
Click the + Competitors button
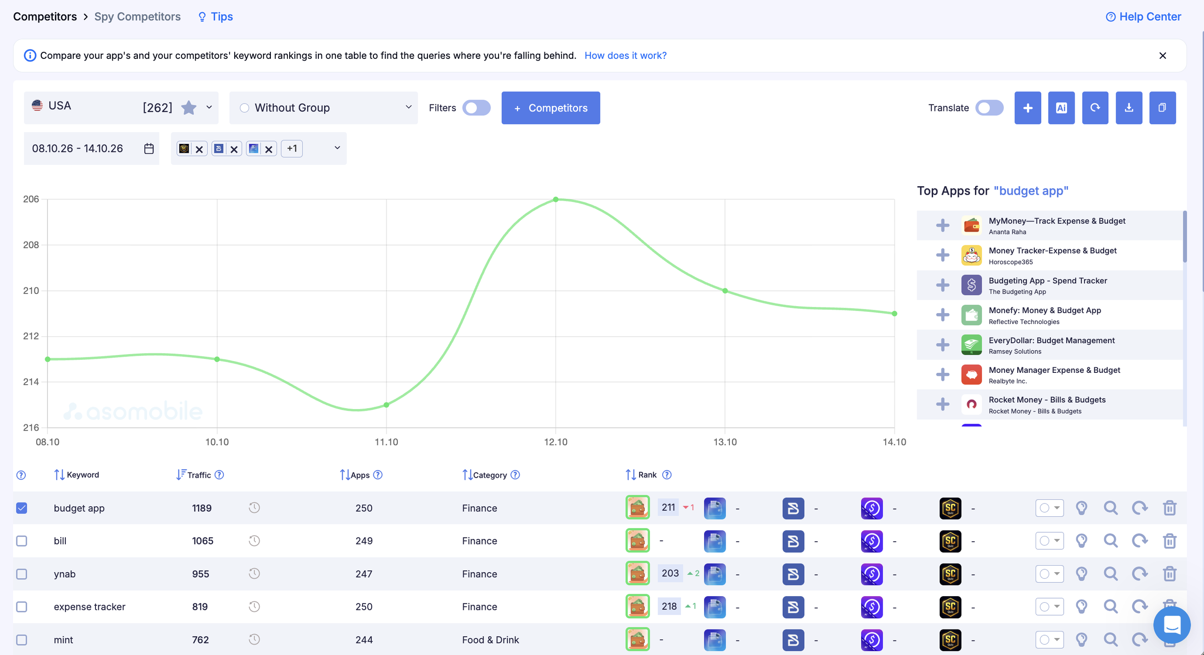pos(550,108)
